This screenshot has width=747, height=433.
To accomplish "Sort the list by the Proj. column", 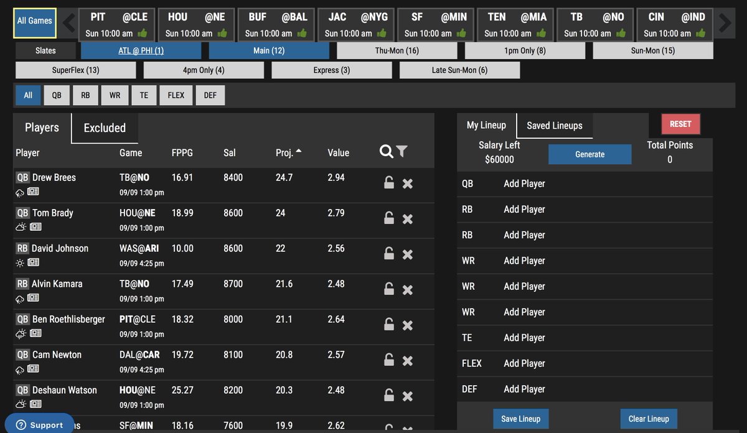I will pos(289,152).
